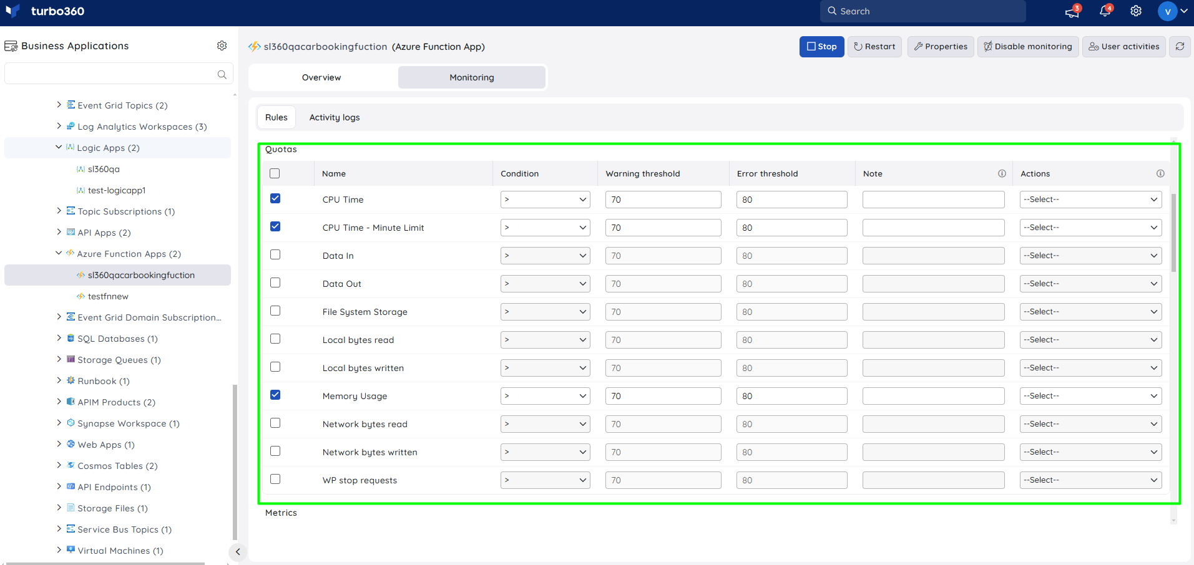Image resolution: width=1194 pixels, height=565 pixels.
Task: Click the Stop button
Action: [821, 46]
